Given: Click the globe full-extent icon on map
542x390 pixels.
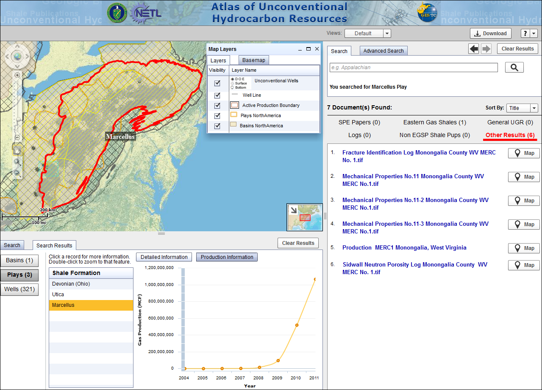Looking at the screenshot, I should (x=17, y=56).
